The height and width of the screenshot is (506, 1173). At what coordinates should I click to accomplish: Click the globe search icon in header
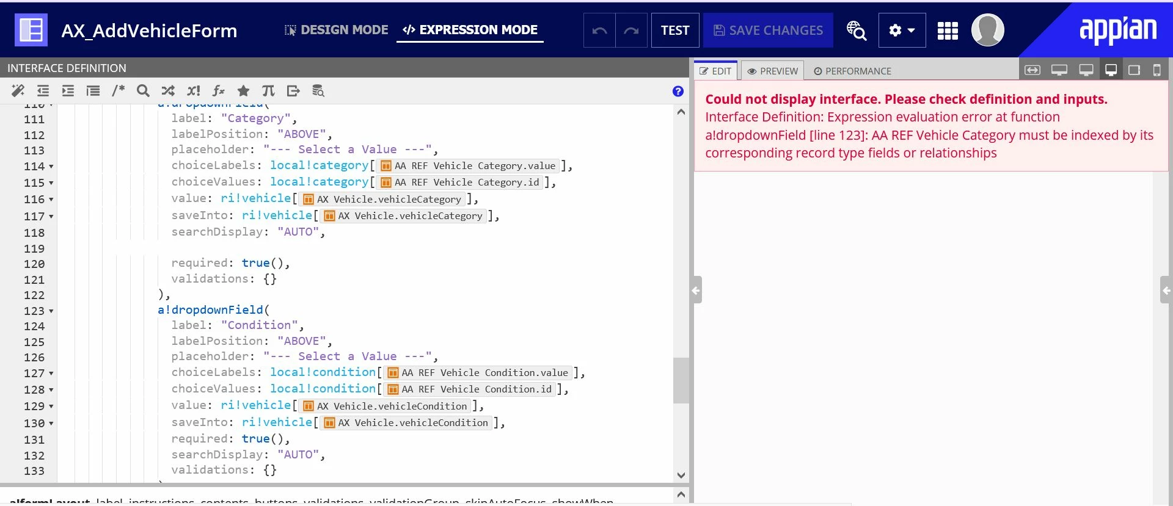[x=856, y=31]
